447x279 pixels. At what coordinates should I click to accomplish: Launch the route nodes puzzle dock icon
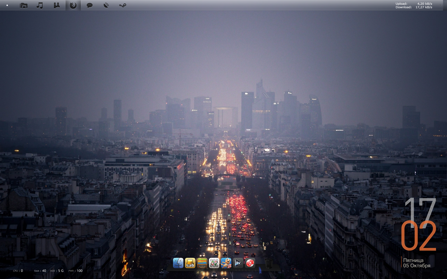pos(214,263)
